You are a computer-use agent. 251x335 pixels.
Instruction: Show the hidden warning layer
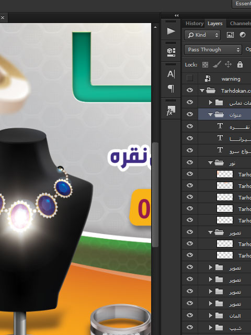tap(189, 78)
